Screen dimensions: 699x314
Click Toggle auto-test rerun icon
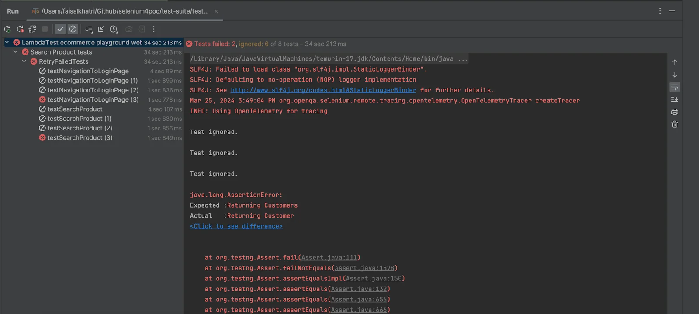(32, 29)
